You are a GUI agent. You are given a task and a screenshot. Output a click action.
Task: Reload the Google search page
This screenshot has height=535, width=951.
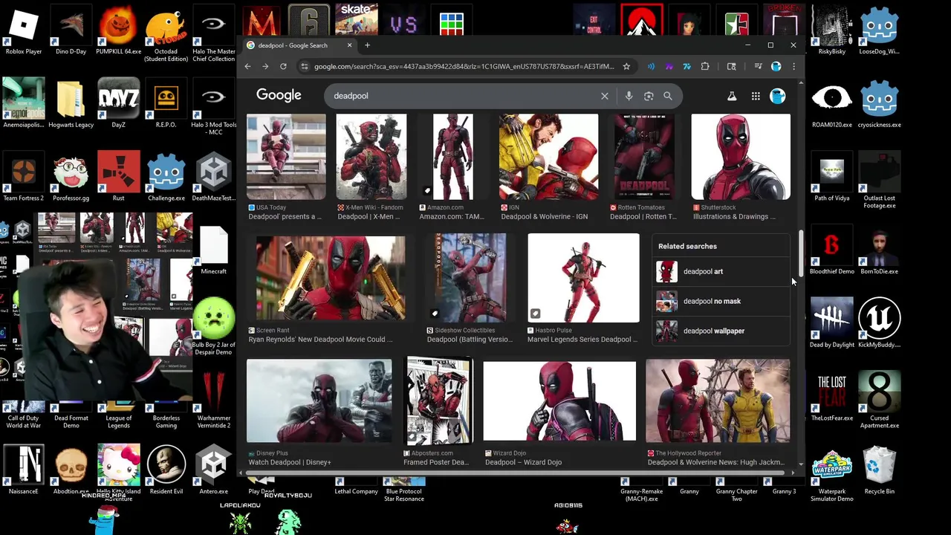click(283, 66)
